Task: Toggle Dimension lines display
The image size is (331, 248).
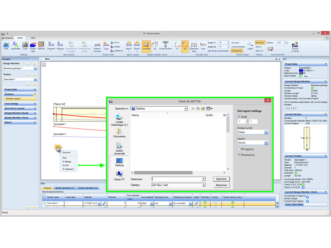Action: 194,47
